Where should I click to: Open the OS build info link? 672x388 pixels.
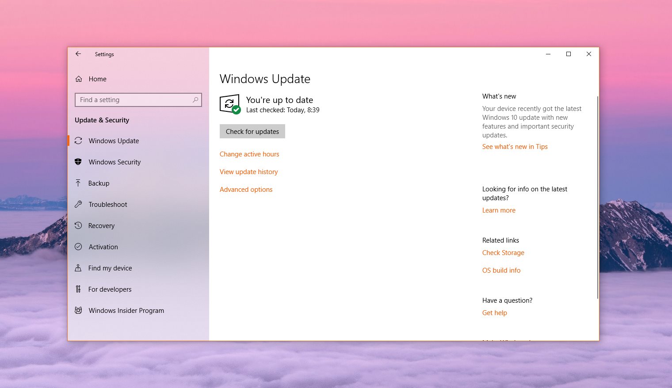501,270
